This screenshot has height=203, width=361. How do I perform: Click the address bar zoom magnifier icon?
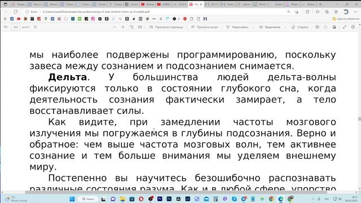tap(288, 12)
